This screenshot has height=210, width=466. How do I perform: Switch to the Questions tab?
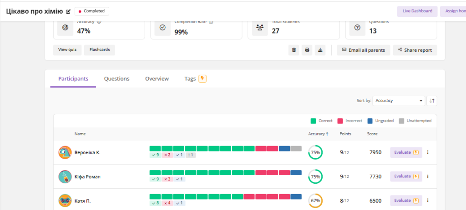116,79
